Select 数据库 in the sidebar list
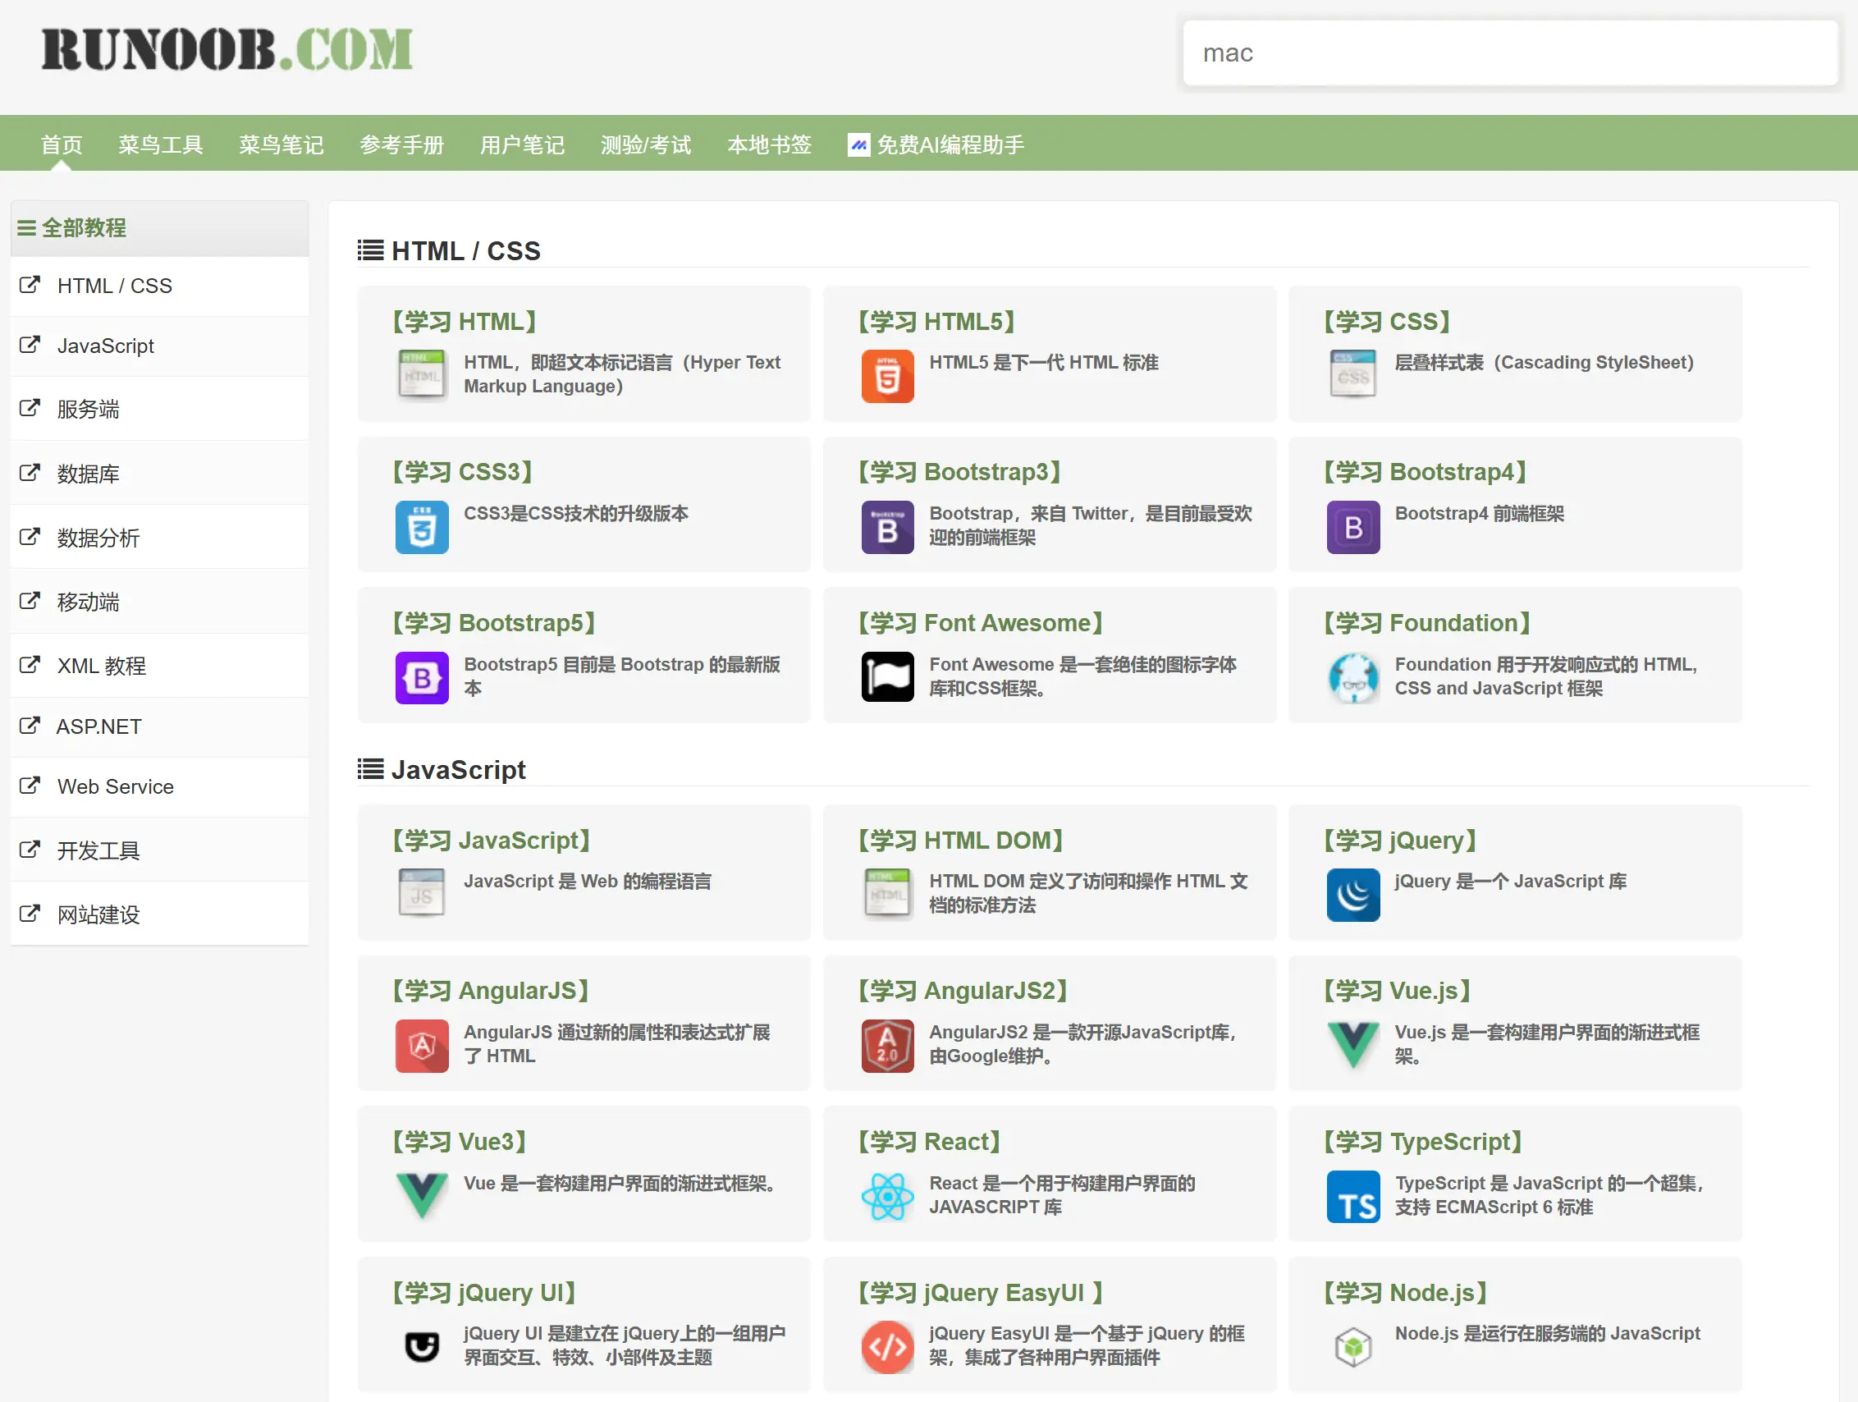The image size is (1858, 1402). [87, 474]
